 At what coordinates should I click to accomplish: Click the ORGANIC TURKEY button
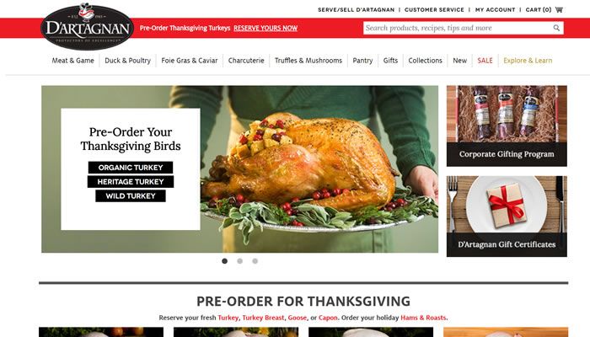(131, 168)
